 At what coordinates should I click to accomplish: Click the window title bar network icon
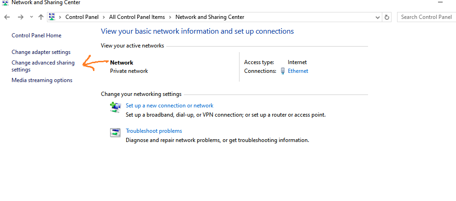[5, 2]
